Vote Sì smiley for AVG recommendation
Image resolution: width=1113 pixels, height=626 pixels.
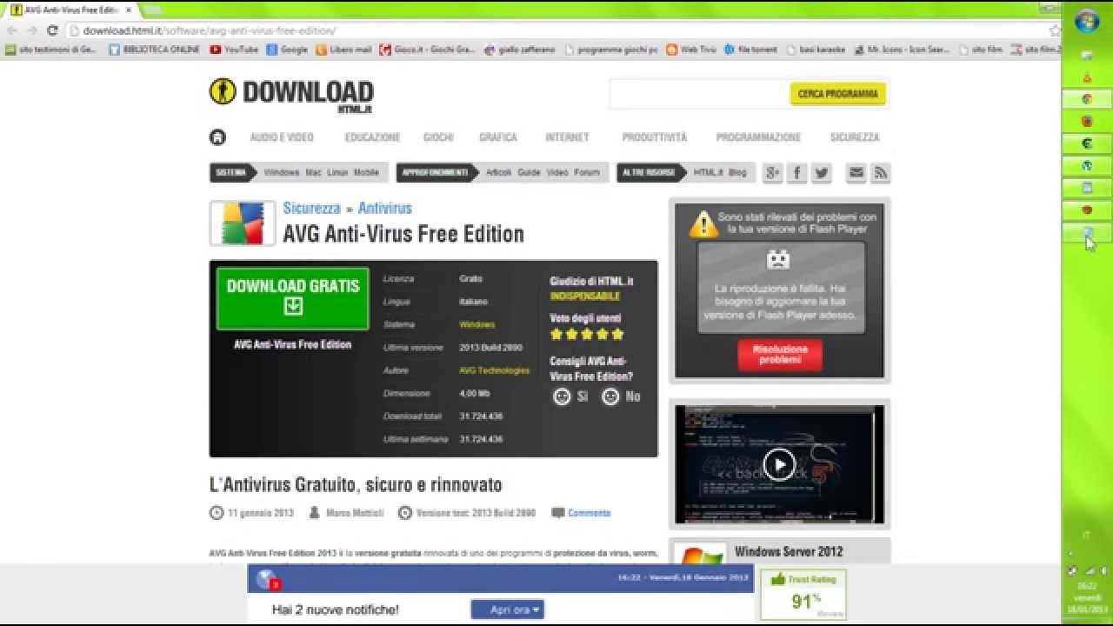pyautogui.click(x=562, y=396)
